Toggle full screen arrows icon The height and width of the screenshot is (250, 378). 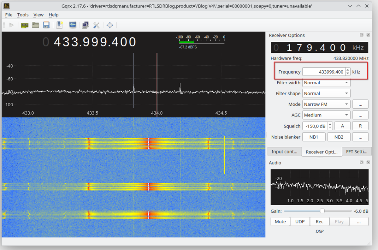110,25
